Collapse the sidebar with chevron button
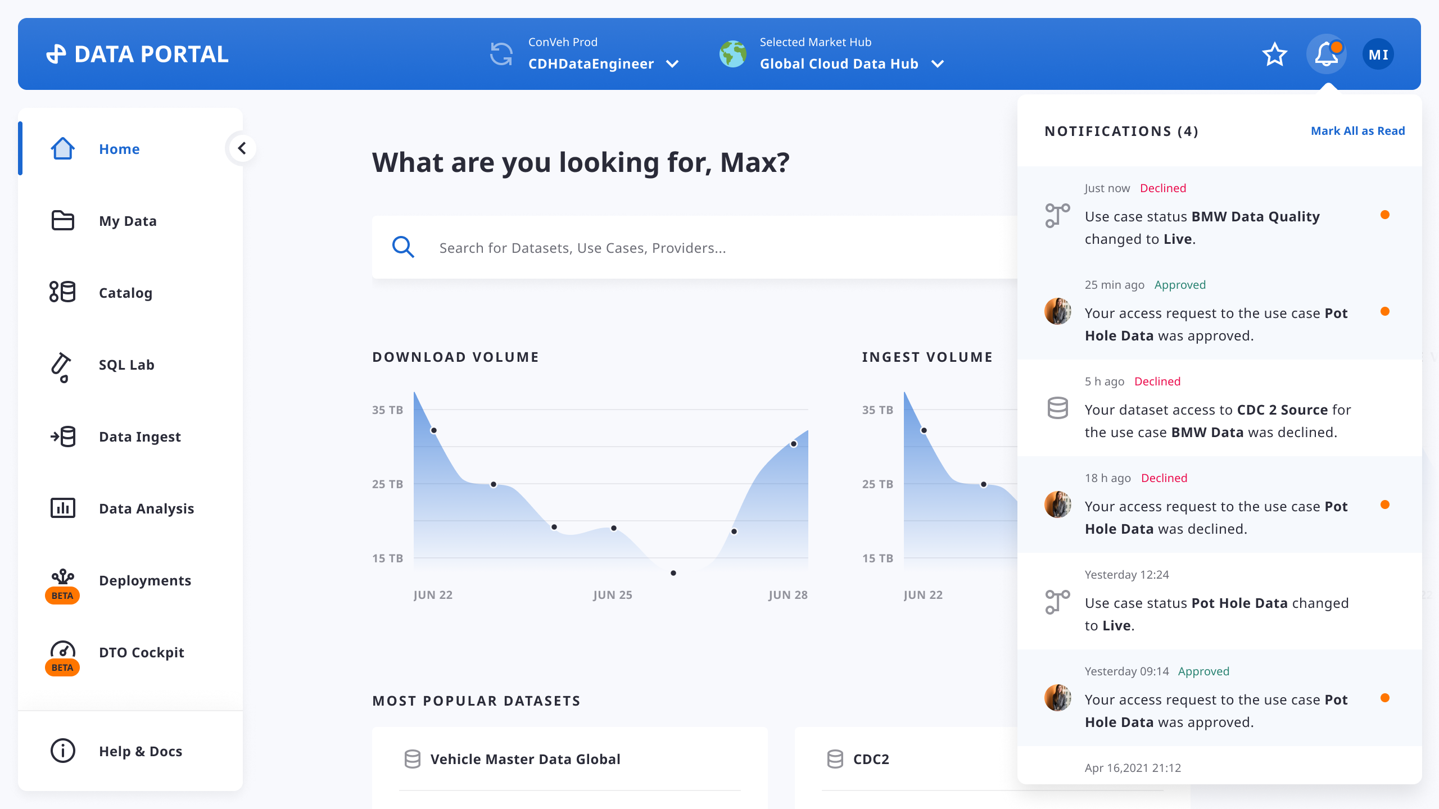The width and height of the screenshot is (1439, 809). (x=242, y=148)
